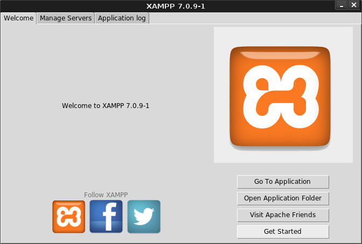The image size is (362, 244).
Task: Select the Welcome tab
Action: 19,18
